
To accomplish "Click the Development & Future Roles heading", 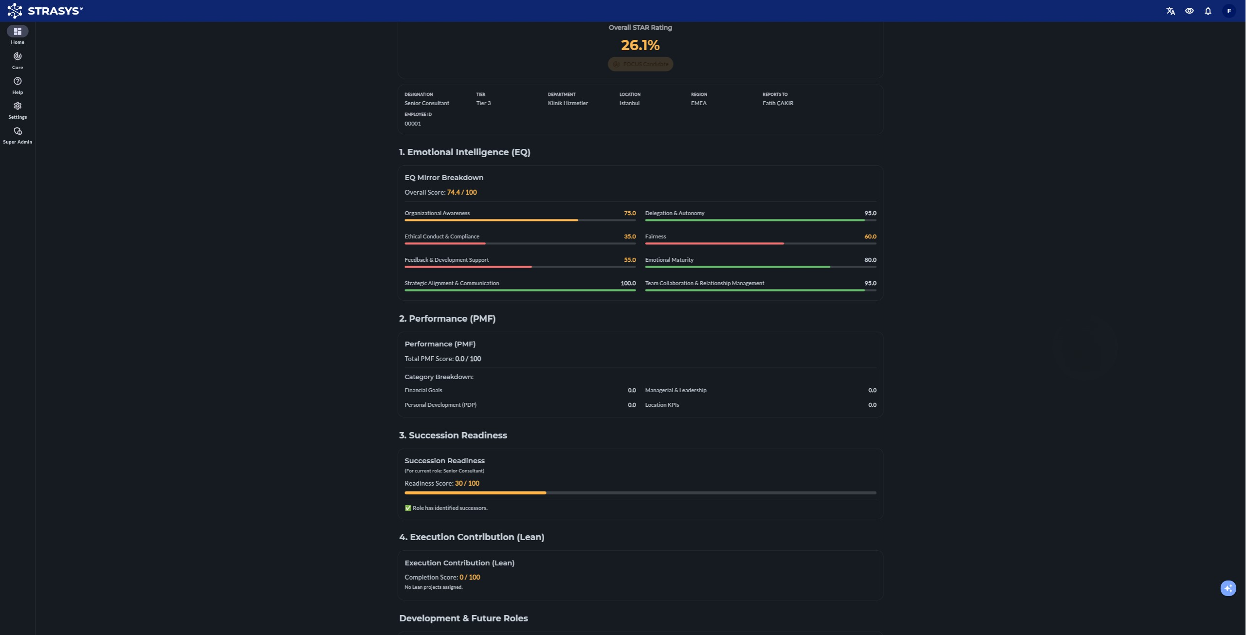I will click(463, 618).
